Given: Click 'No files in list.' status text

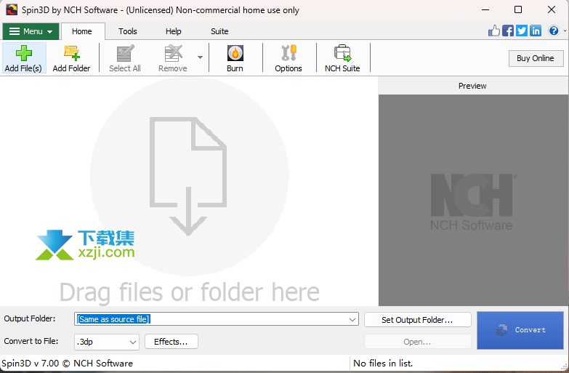Looking at the screenshot, I should click(x=383, y=364).
